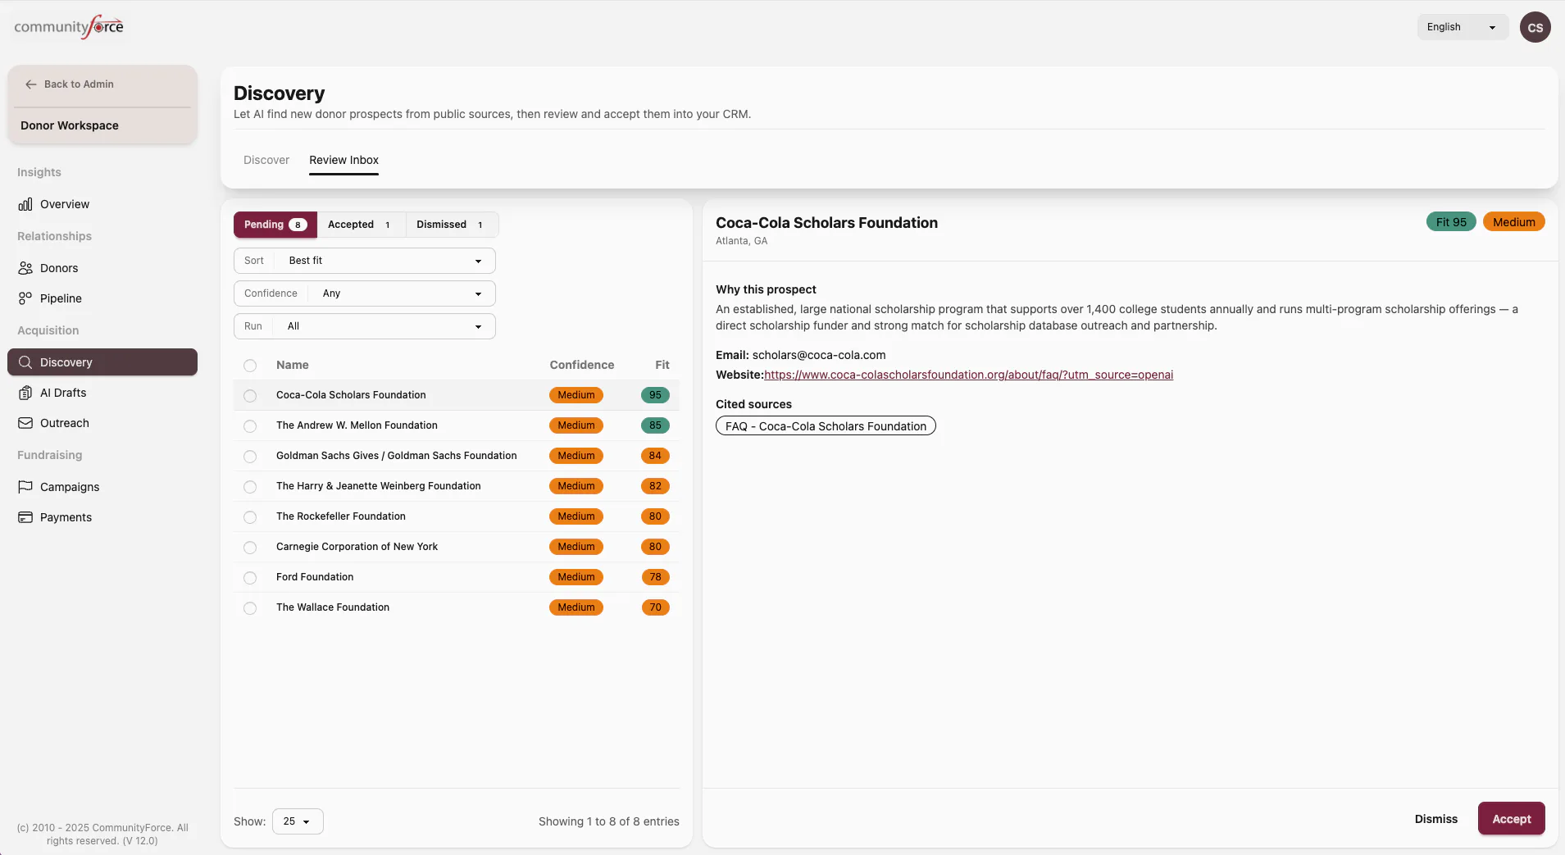The image size is (1565, 855).
Task: Click the scholars@coca-cola.com email text
Action: [x=818, y=355]
